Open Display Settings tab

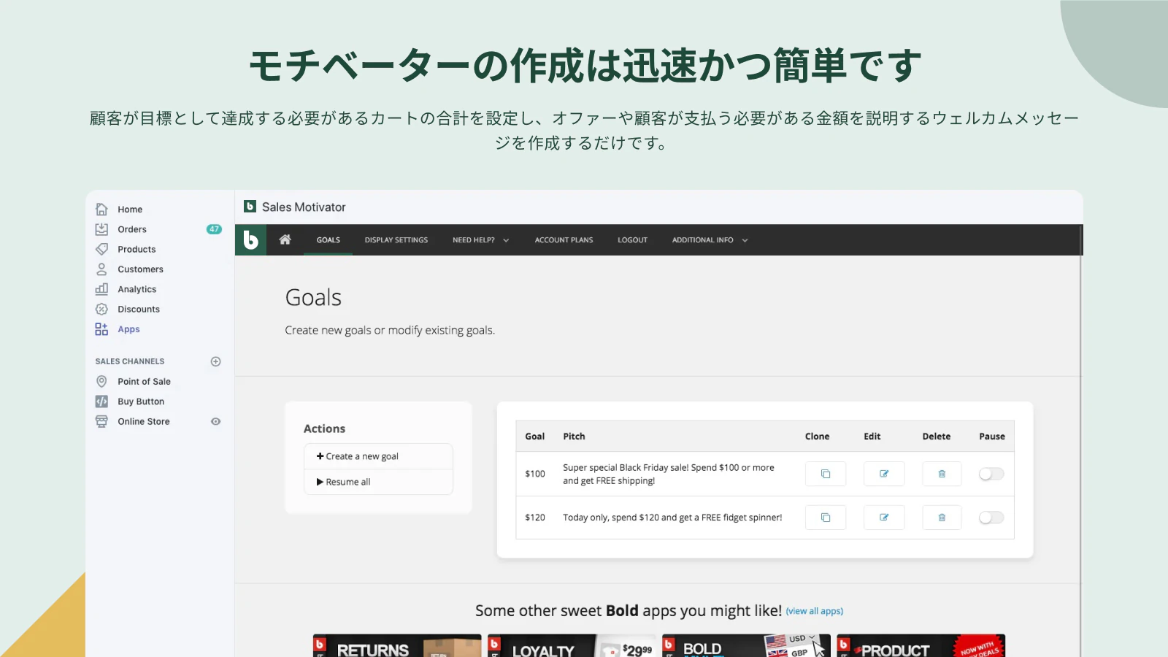pos(396,240)
